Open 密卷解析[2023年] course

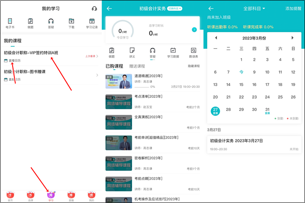click(152, 163)
